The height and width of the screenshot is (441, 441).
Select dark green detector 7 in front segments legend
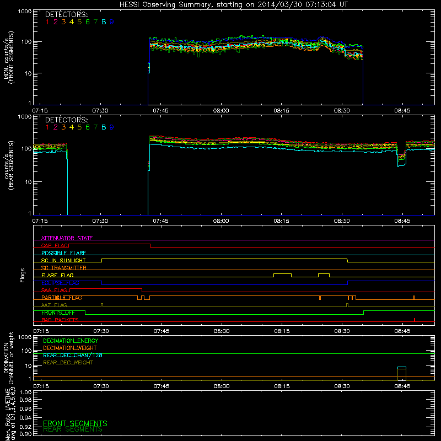click(x=95, y=22)
